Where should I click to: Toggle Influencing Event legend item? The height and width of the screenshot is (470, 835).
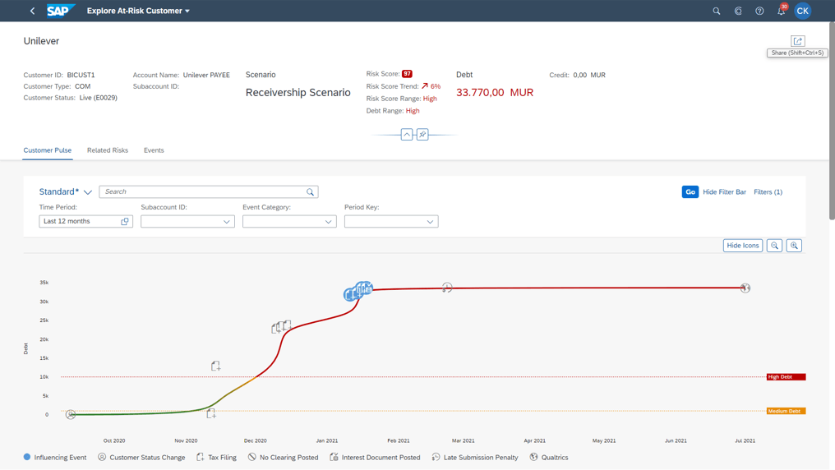(55, 457)
